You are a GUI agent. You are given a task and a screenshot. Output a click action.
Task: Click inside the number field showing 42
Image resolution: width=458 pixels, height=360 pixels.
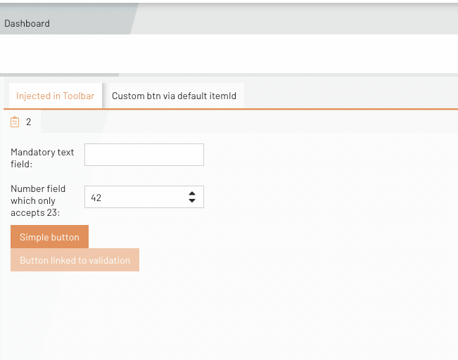coord(134,198)
